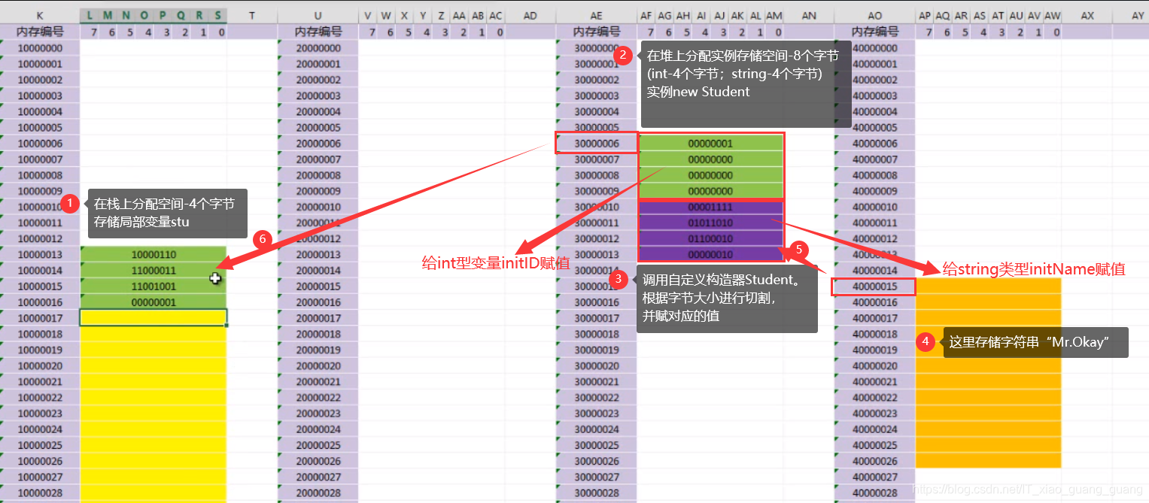Select cell containing 10000017

(40, 318)
